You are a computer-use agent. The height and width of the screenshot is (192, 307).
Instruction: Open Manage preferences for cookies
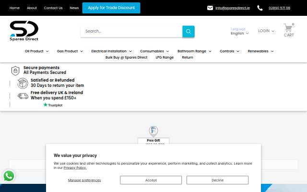coord(84,180)
